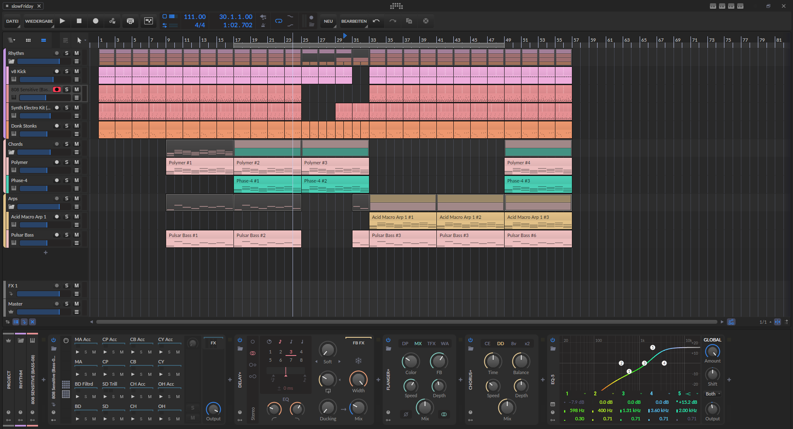This screenshot has width=793, height=429.
Task: Enable the metronome icon
Action: click(263, 25)
